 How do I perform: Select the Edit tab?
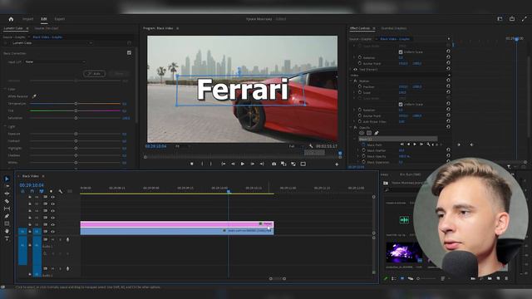click(x=44, y=19)
